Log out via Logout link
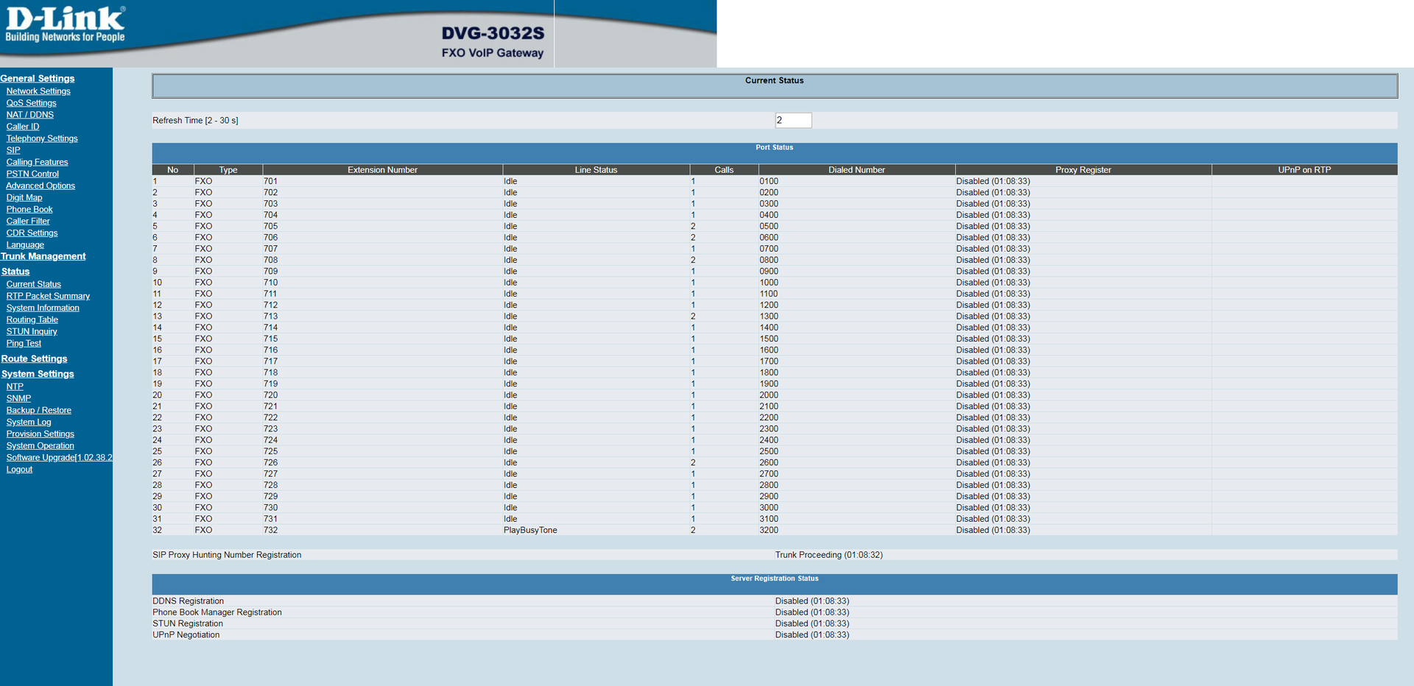The height and width of the screenshot is (686, 1414). (19, 469)
